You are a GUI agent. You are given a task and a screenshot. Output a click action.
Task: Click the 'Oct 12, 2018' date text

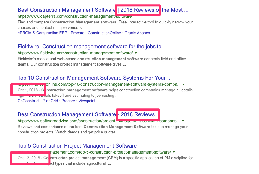29,158
